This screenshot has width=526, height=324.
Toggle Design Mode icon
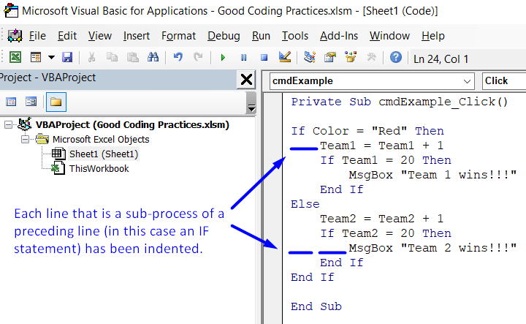pyautogui.click(x=285, y=57)
